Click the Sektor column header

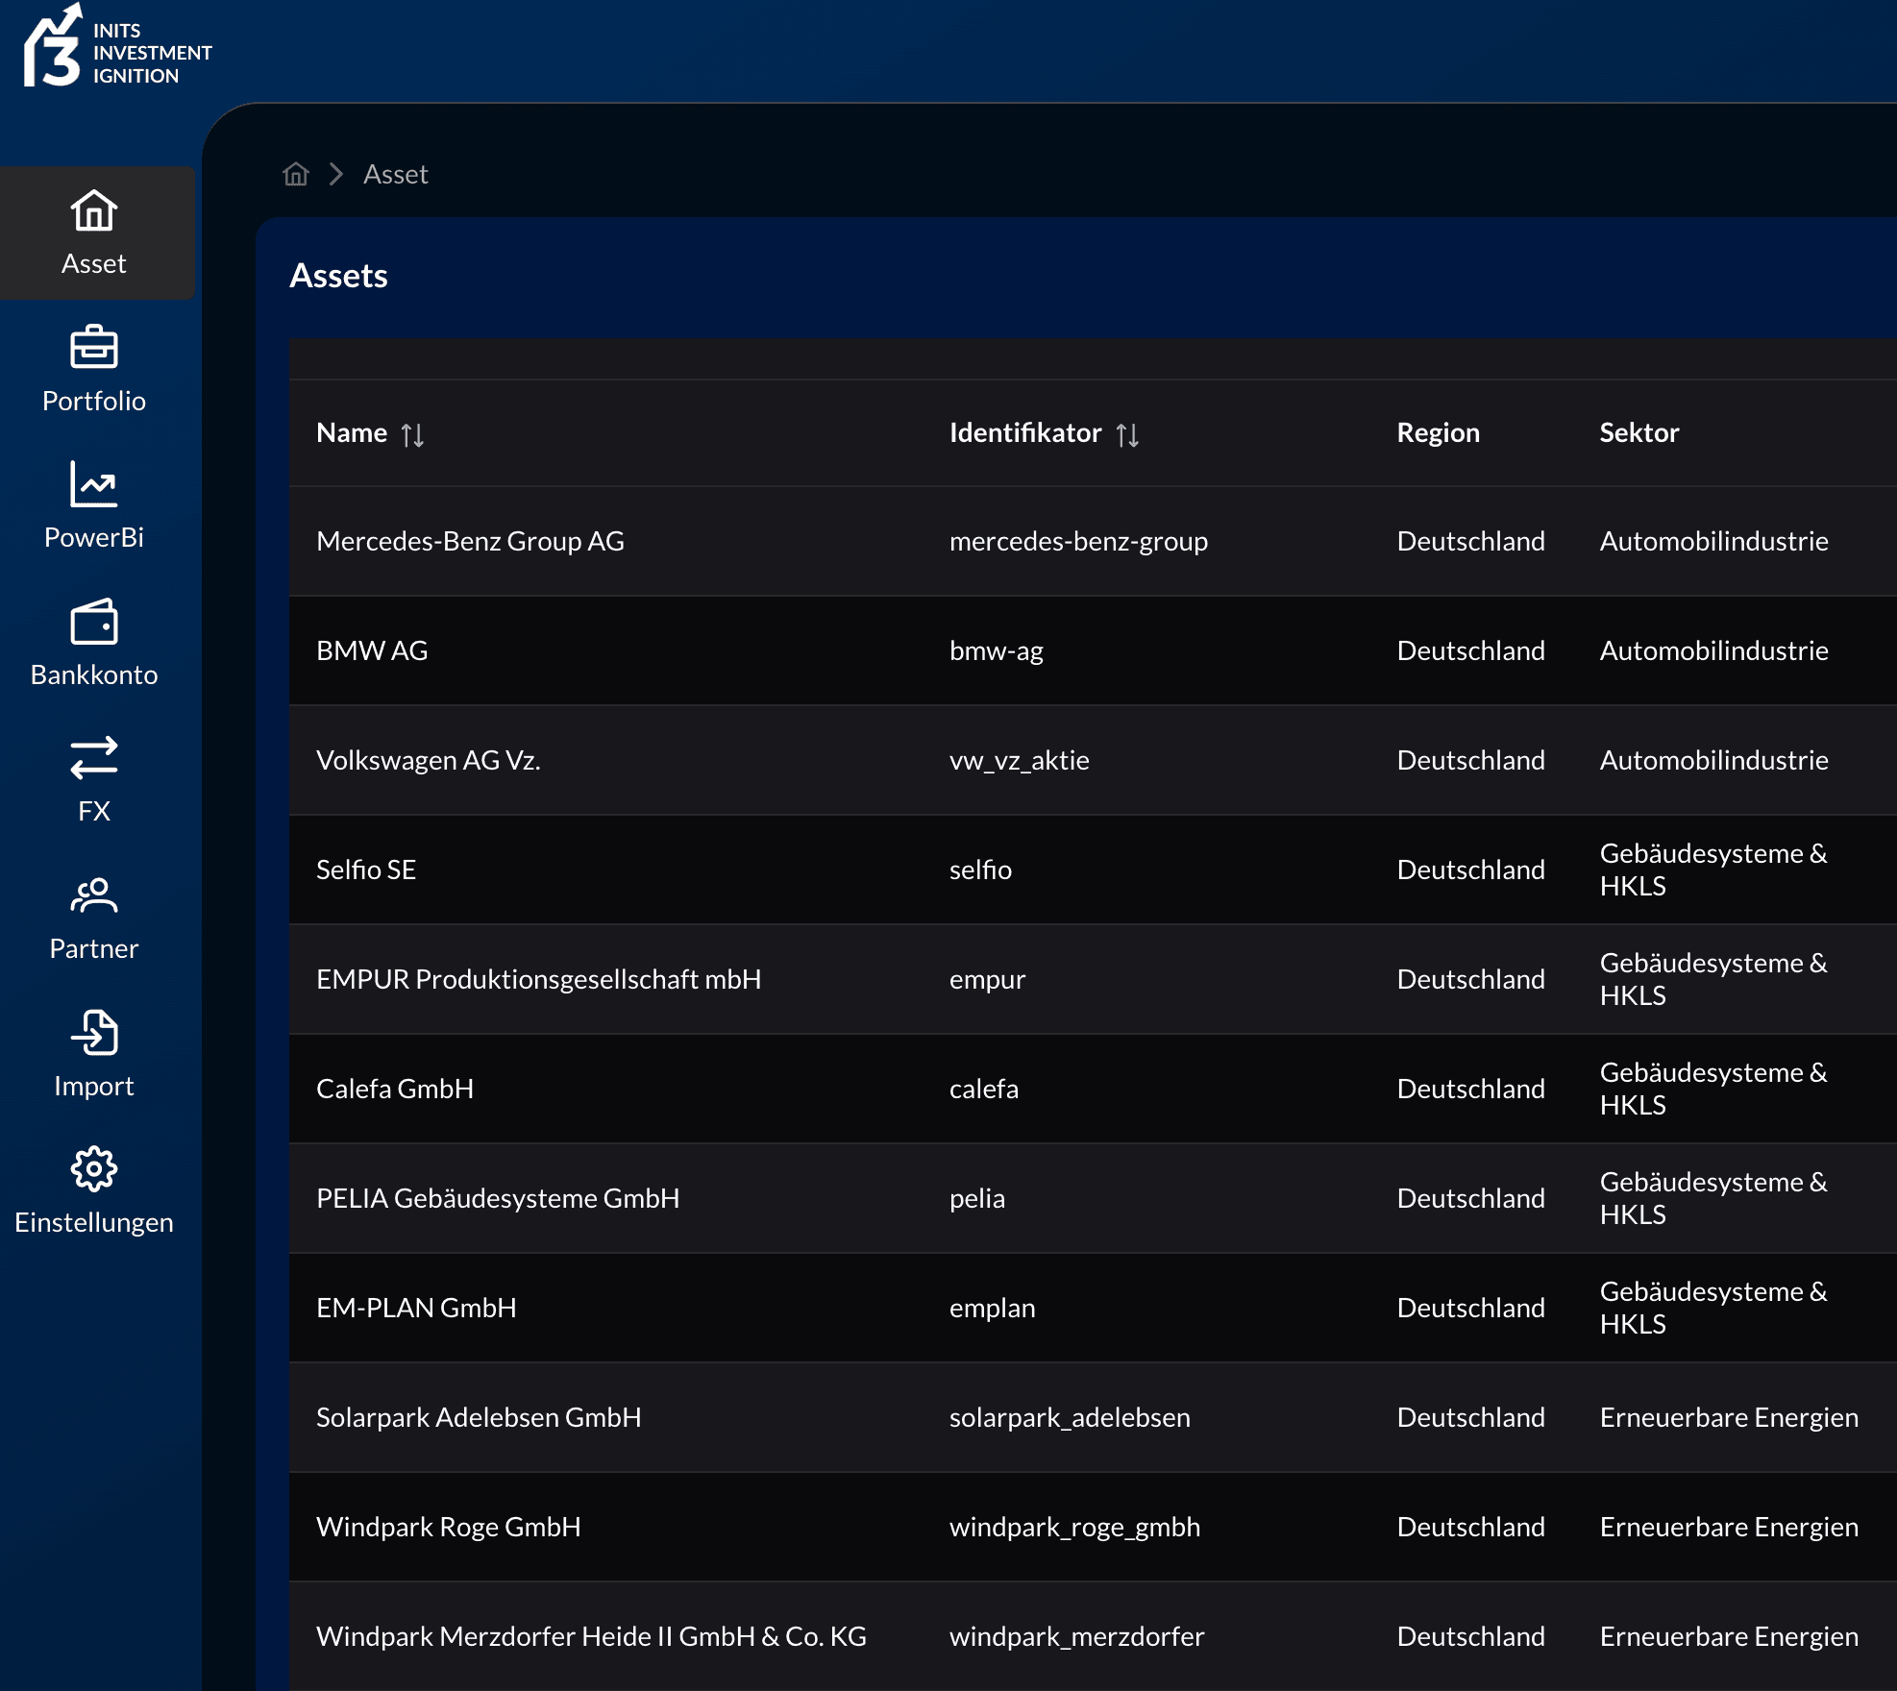point(1638,432)
